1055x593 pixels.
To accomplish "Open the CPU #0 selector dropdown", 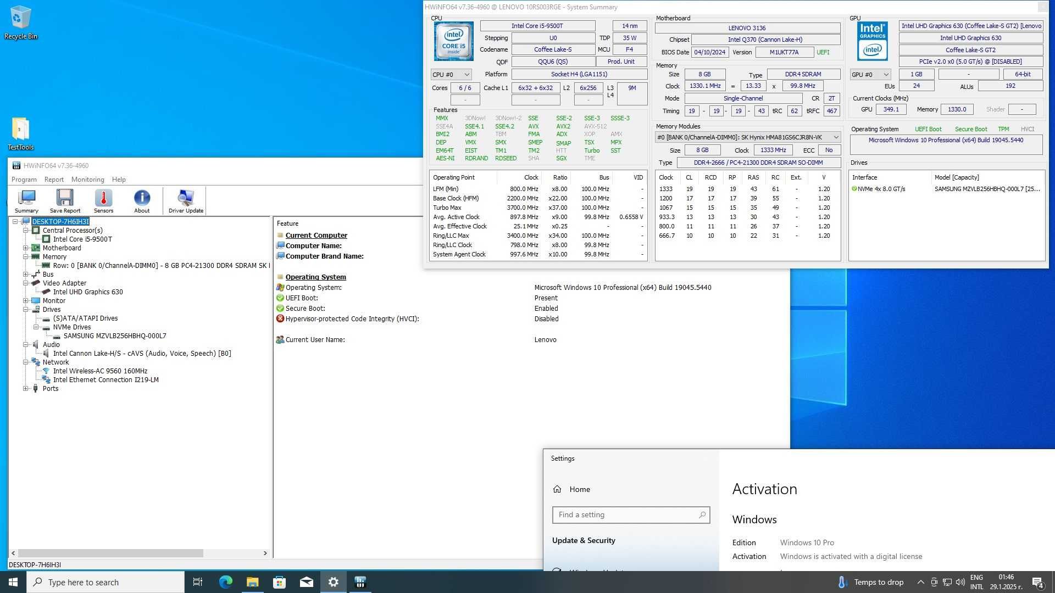I will pos(451,75).
